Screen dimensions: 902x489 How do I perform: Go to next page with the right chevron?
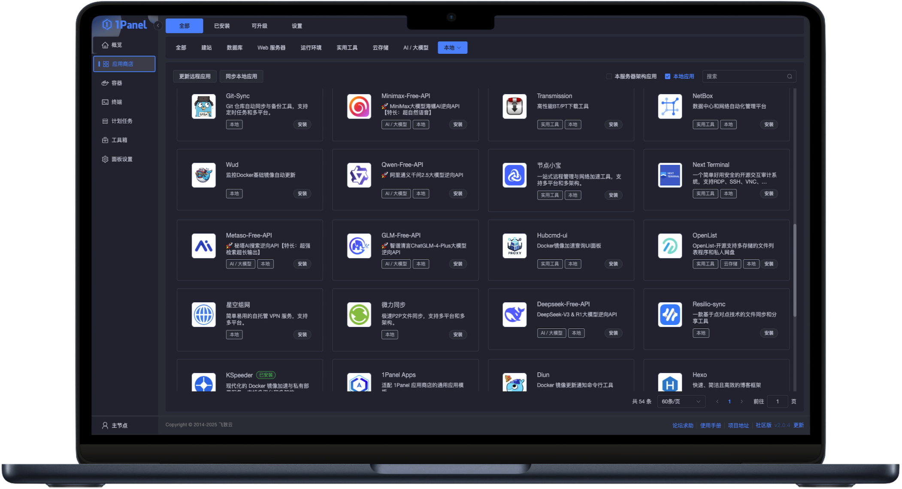click(x=742, y=401)
